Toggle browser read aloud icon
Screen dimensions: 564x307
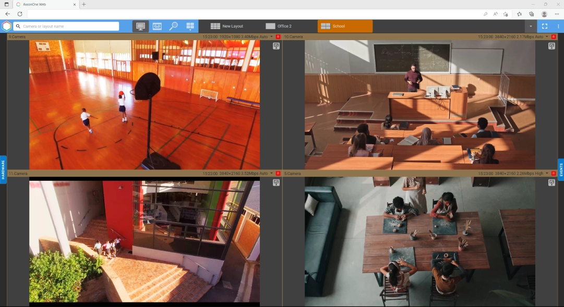pos(495,14)
